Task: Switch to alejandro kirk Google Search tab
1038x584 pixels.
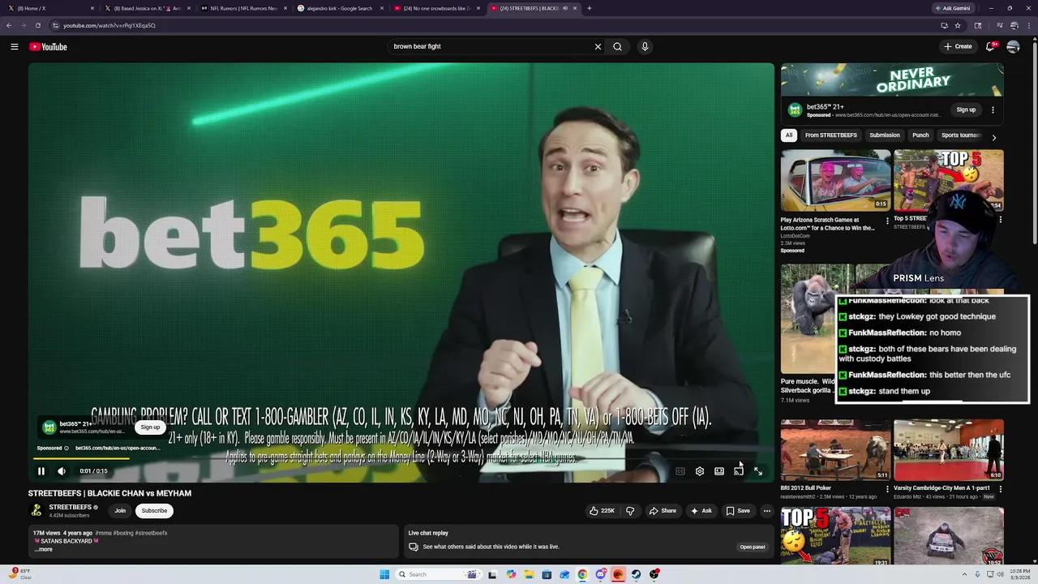Action: pos(341,8)
